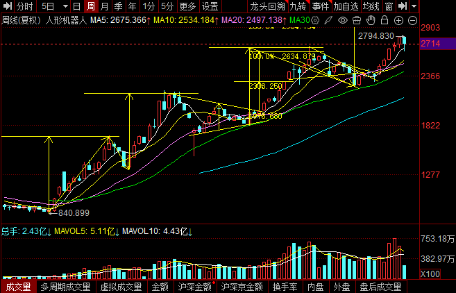Screen dimensions: 456x293
Task: Select the 1分 one-minute period
Action: tap(149, 6)
